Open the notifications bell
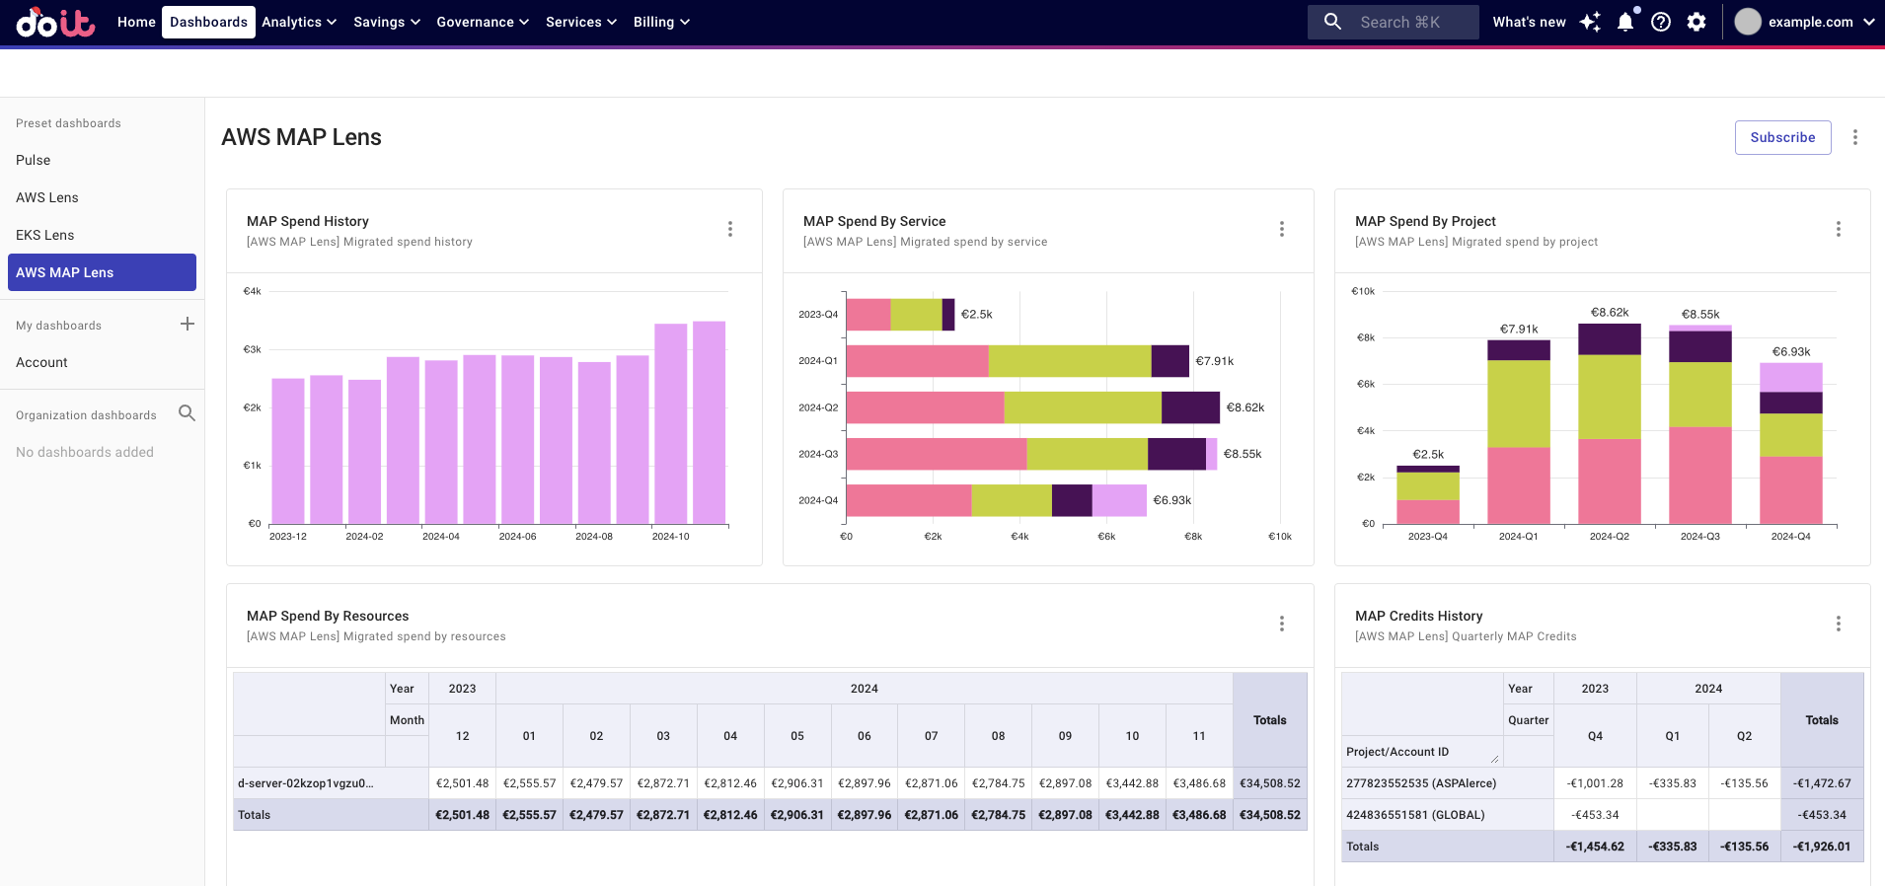Screen dimensions: 1885x886 point(1625,22)
